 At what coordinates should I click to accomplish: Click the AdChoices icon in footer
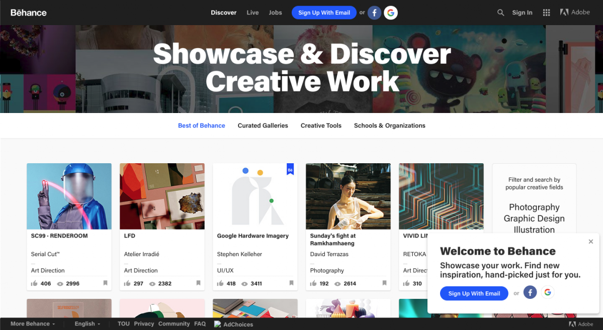click(218, 324)
